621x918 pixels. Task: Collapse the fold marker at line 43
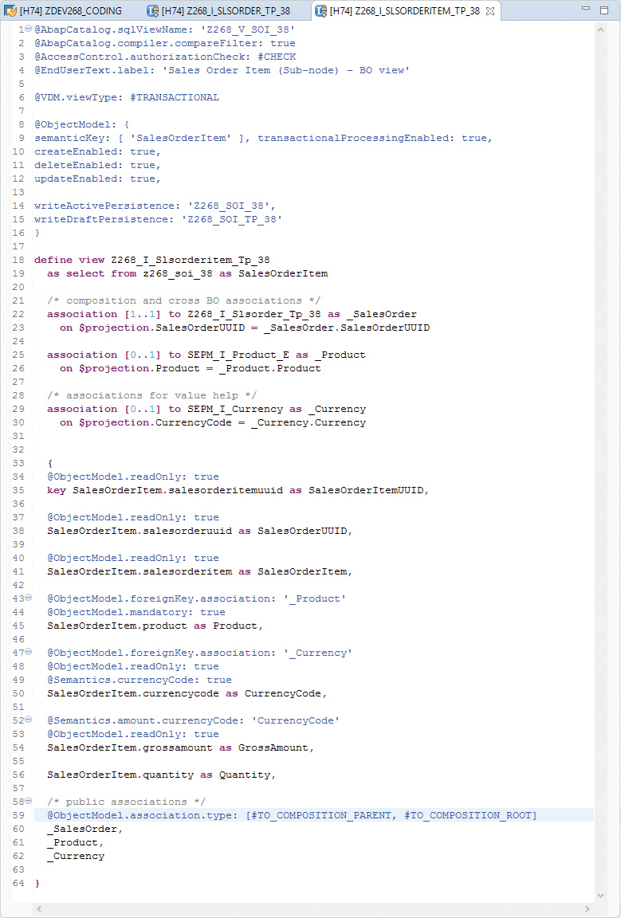(28, 598)
